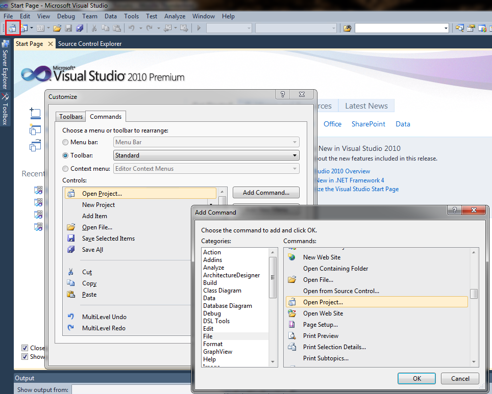Open the Editor Context Menus dropdown
This screenshot has width=492, height=394.
(x=206, y=169)
